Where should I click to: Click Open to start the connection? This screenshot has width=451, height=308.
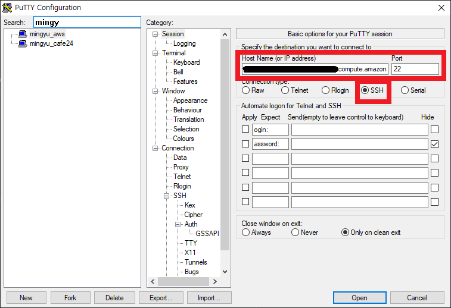(x=359, y=298)
